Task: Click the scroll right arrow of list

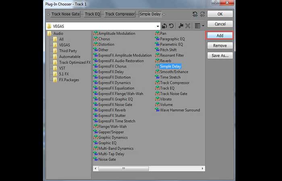Action: click(203, 169)
